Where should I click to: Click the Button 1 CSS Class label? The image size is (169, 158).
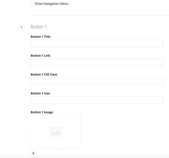pyautogui.click(x=44, y=75)
